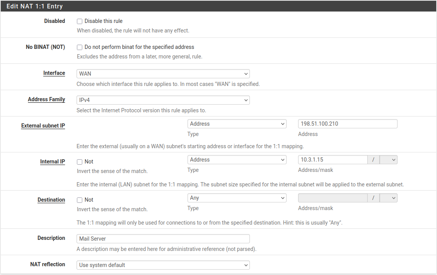Viewport: 437px width, 275px height.
Task: Click the underlined Interface label link
Action: [54, 73]
